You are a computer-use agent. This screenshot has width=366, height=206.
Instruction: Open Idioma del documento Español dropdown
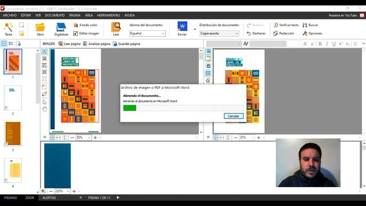pos(148,33)
